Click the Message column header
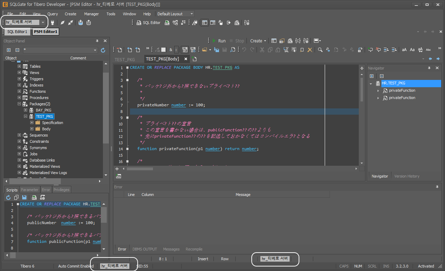The width and height of the screenshot is (445, 271). [243, 195]
